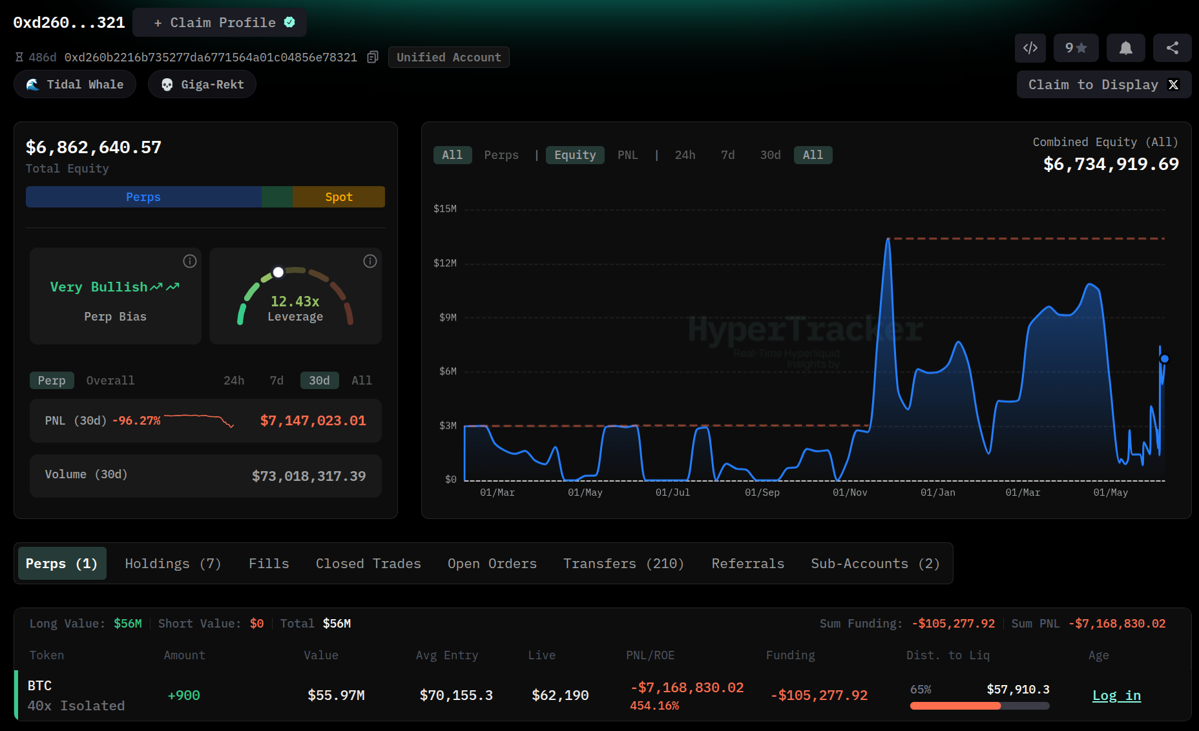Select Perp in the stats panel
The image size is (1199, 731).
52,381
